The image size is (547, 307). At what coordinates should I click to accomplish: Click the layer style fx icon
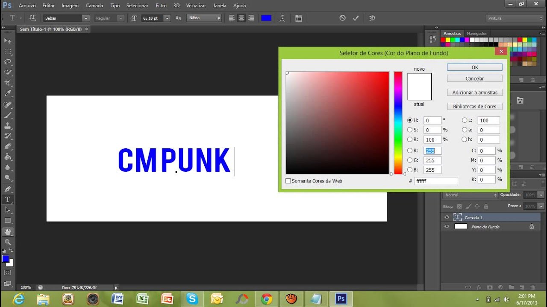(479, 287)
